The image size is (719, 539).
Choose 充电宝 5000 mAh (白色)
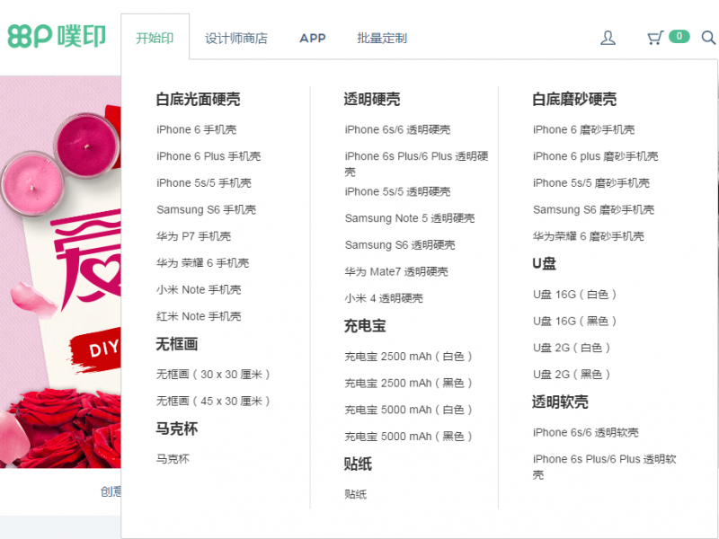pos(409,410)
